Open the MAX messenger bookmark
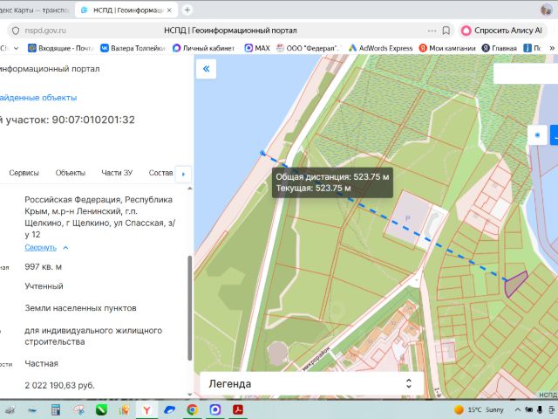Viewport: 558px width, 419px height. pos(257,48)
